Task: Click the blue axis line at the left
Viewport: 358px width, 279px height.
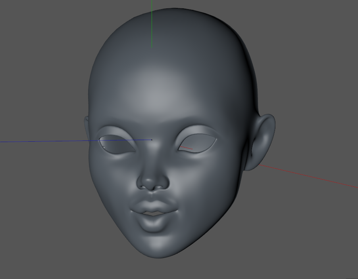Action: tap(40, 141)
